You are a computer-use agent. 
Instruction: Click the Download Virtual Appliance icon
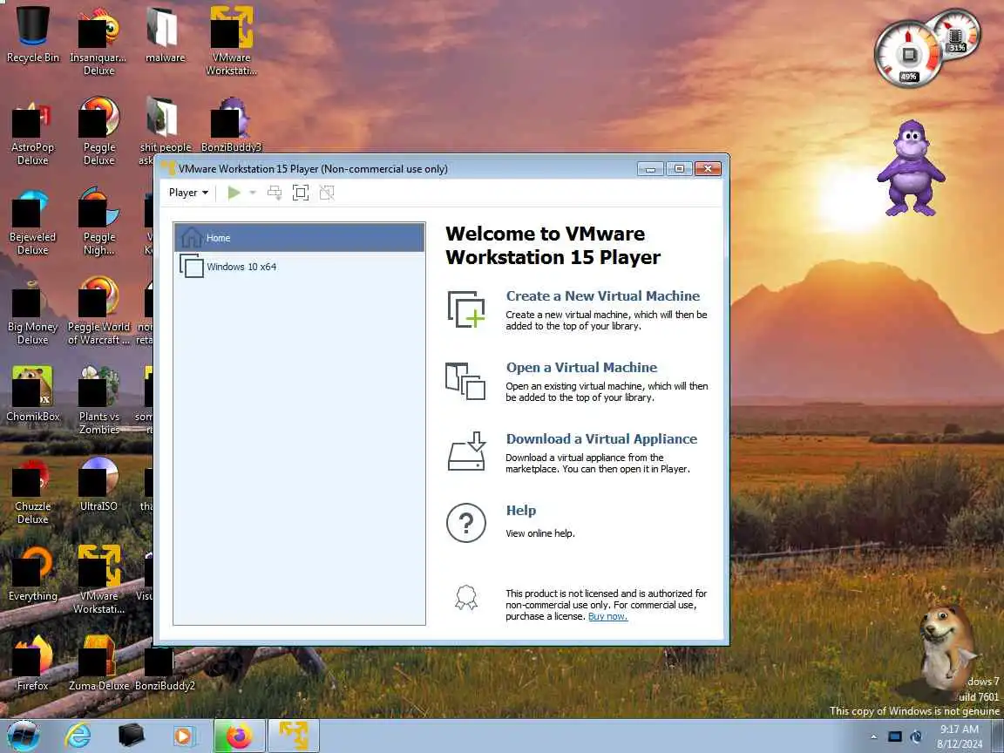[x=467, y=451]
